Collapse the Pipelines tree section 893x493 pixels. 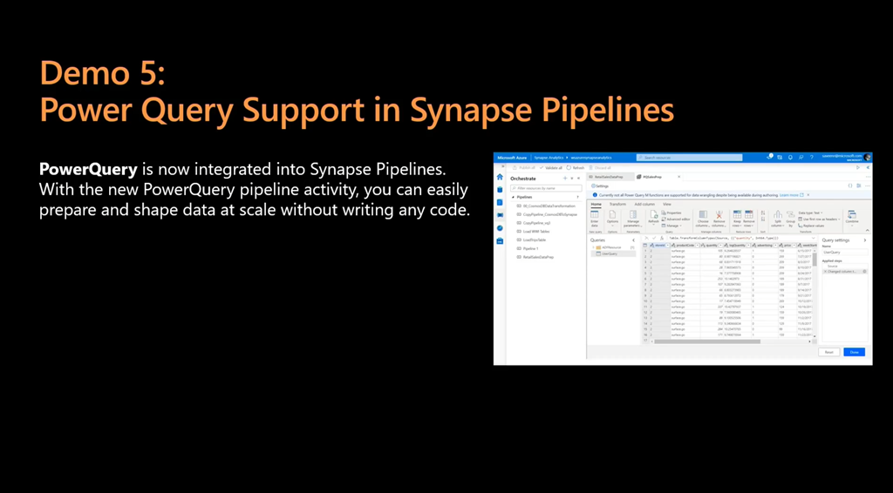(513, 197)
